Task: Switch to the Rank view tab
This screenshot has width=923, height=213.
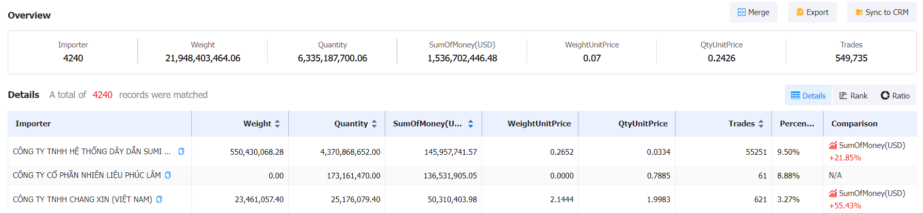Action: point(853,95)
